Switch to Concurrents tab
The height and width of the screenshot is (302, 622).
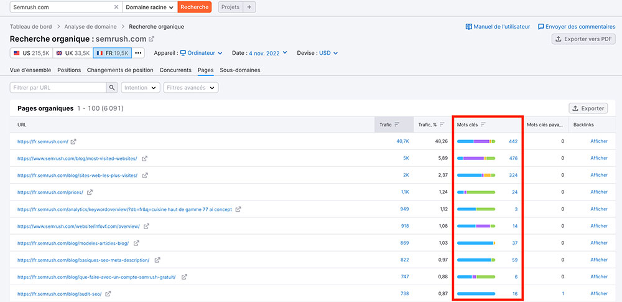pos(175,70)
